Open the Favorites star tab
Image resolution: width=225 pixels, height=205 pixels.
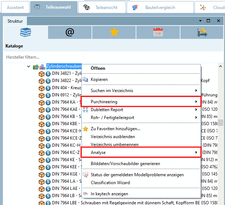tap(114, 32)
